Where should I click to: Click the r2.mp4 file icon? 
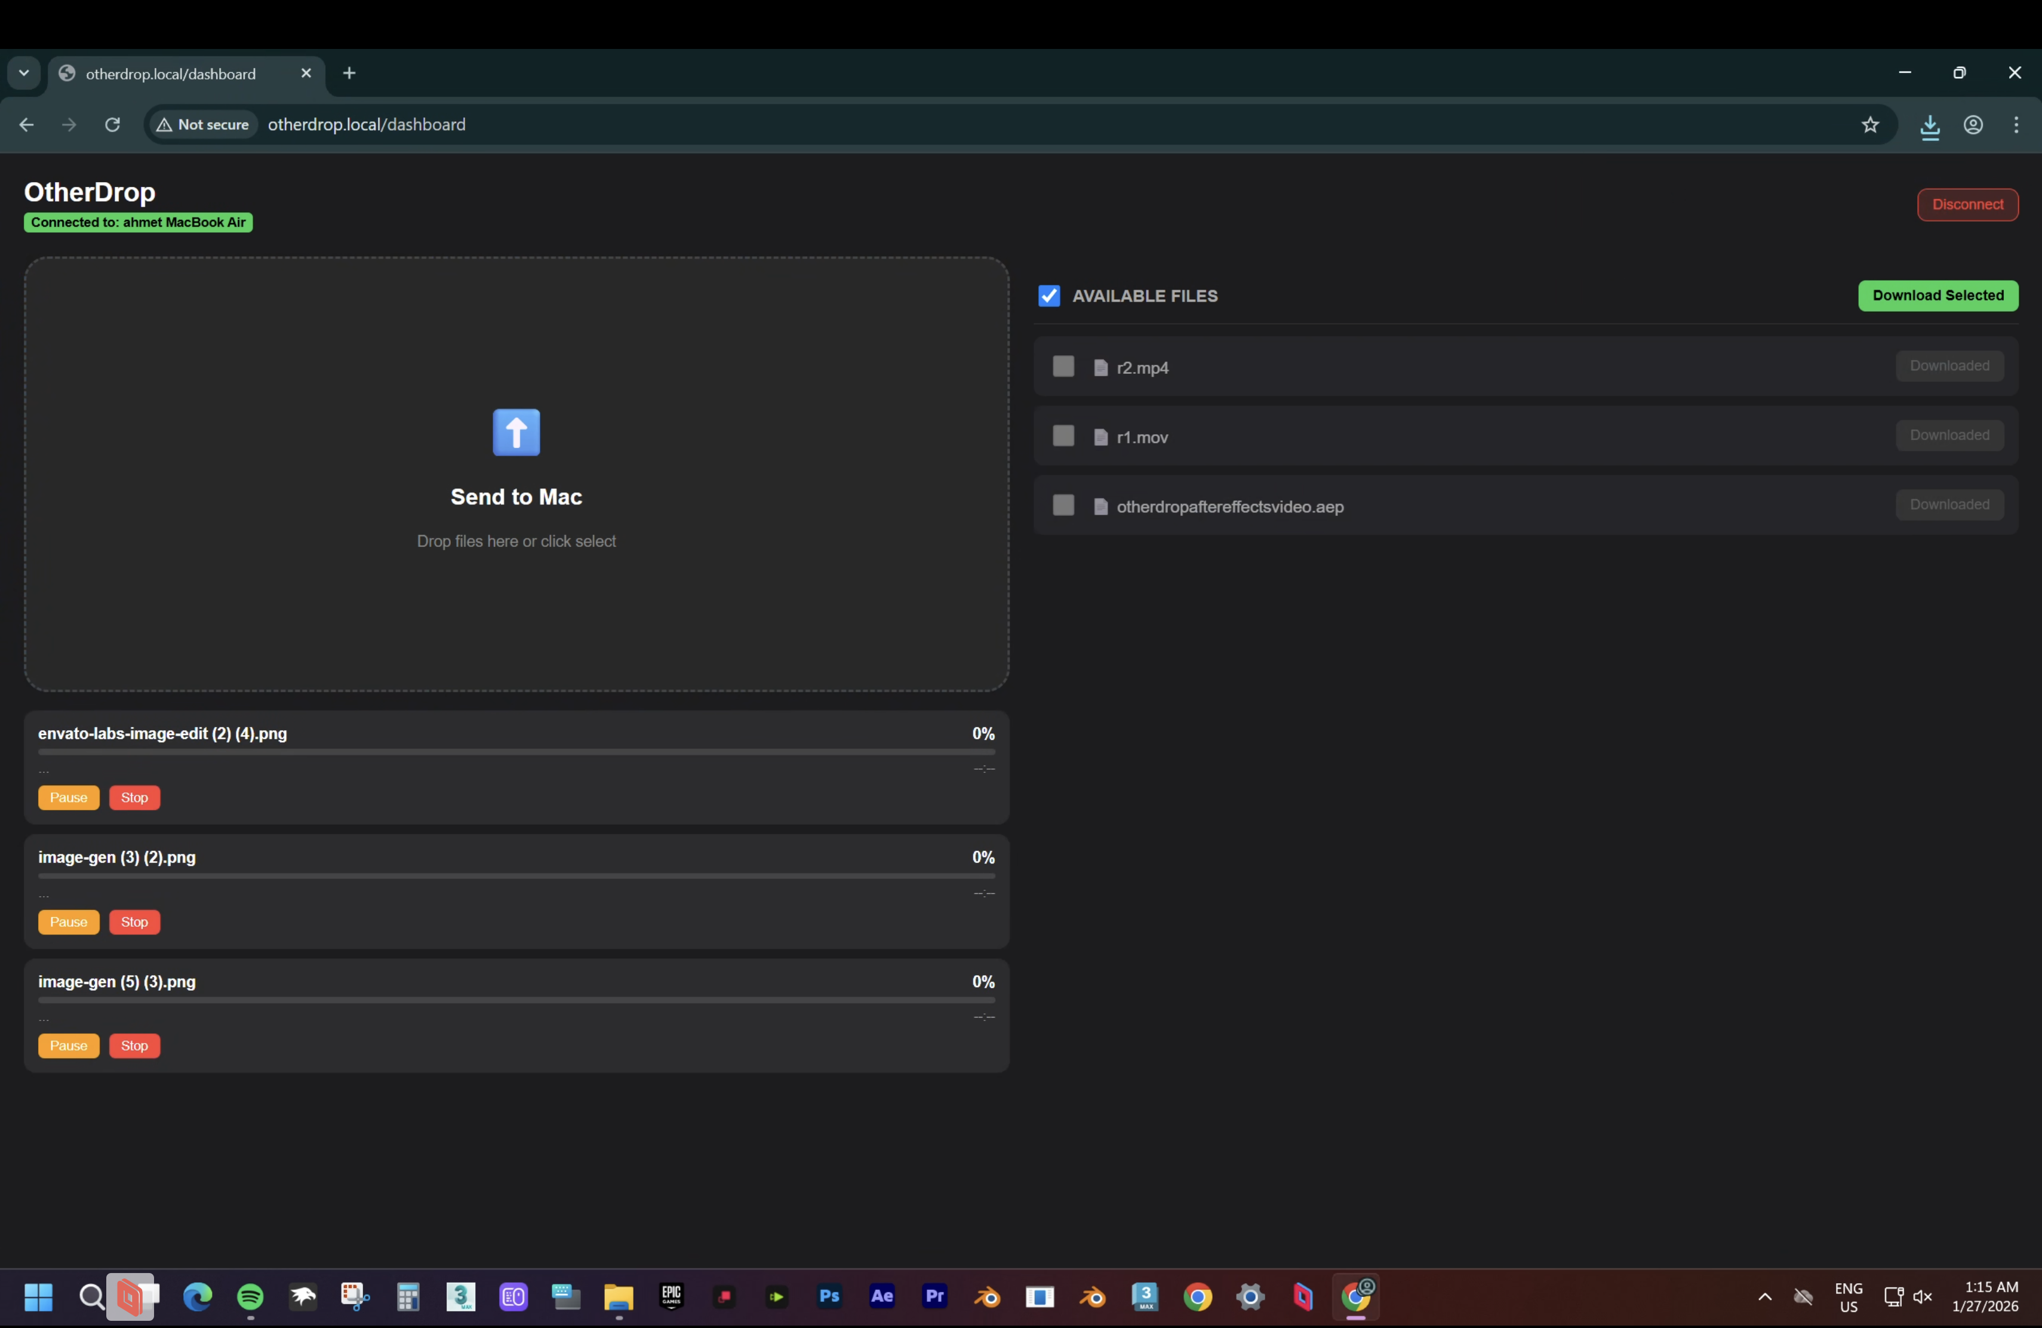click(x=1100, y=368)
